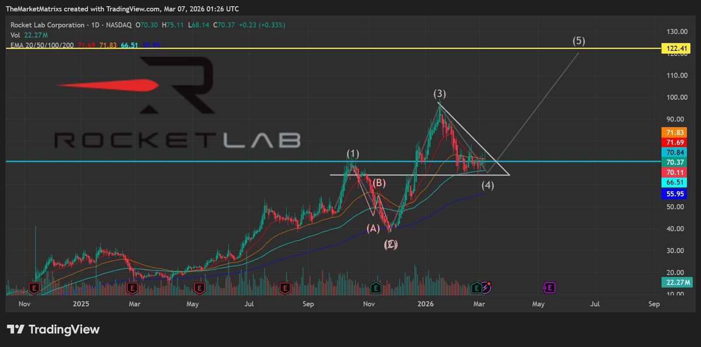Screen dimensions: 701x347
Task: Click the TradingView logo at bottom left
Action: (53, 329)
